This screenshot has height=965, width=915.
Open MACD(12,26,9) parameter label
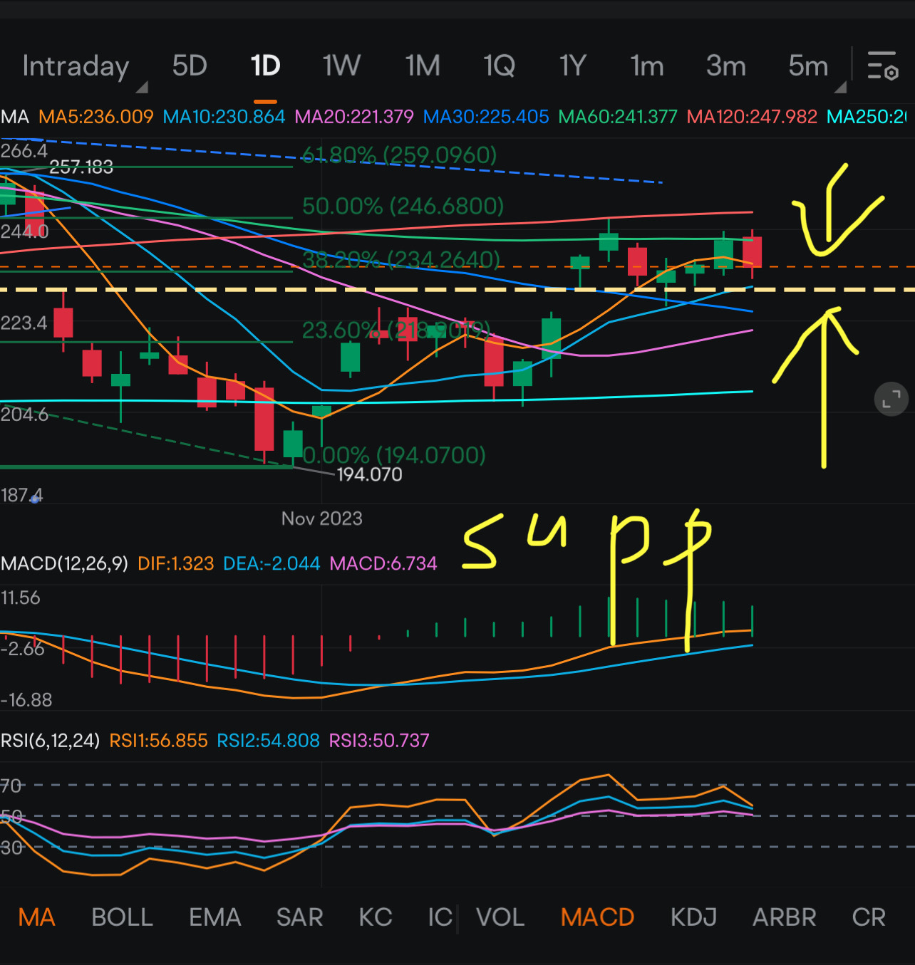pyautogui.click(x=64, y=563)
